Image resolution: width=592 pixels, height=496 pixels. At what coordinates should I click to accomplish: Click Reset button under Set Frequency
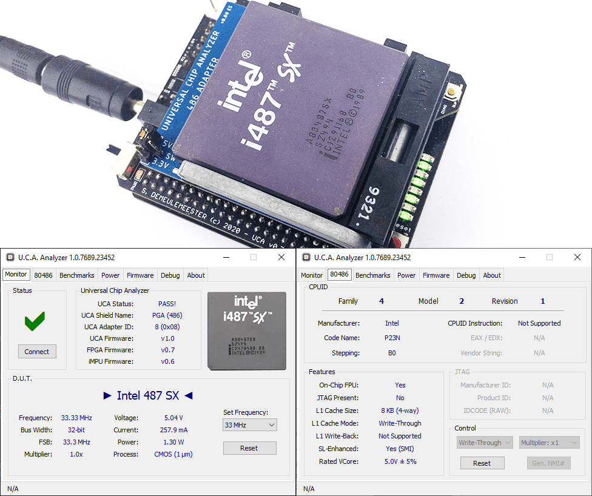249,448
